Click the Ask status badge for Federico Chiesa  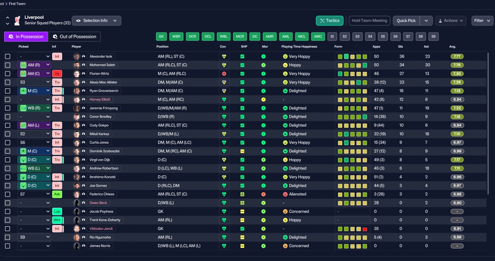point(57,194)
